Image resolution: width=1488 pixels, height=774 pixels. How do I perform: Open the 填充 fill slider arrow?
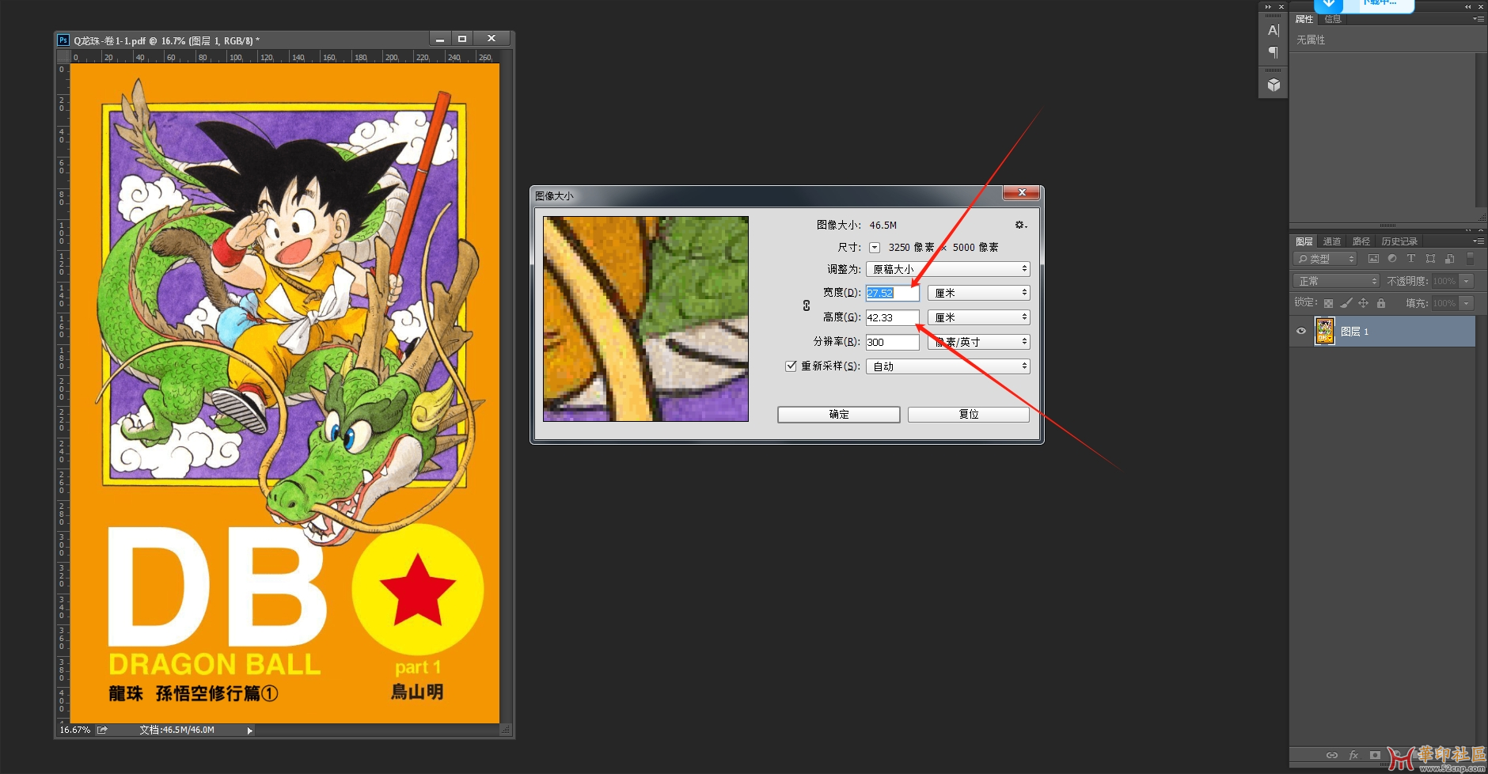(x=1466, y=303)
